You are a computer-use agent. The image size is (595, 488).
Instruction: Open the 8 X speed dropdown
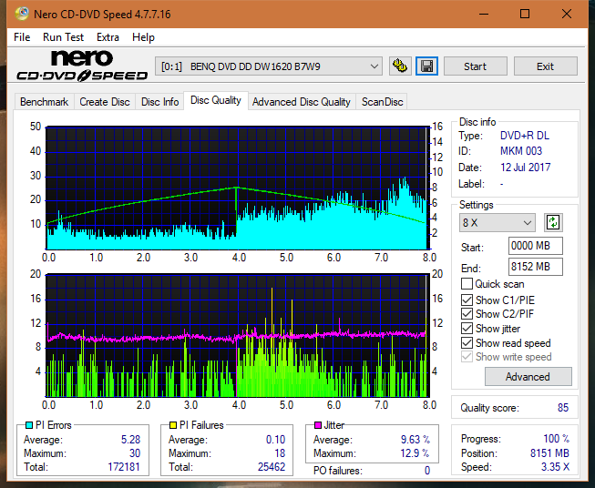coord(498,222)
